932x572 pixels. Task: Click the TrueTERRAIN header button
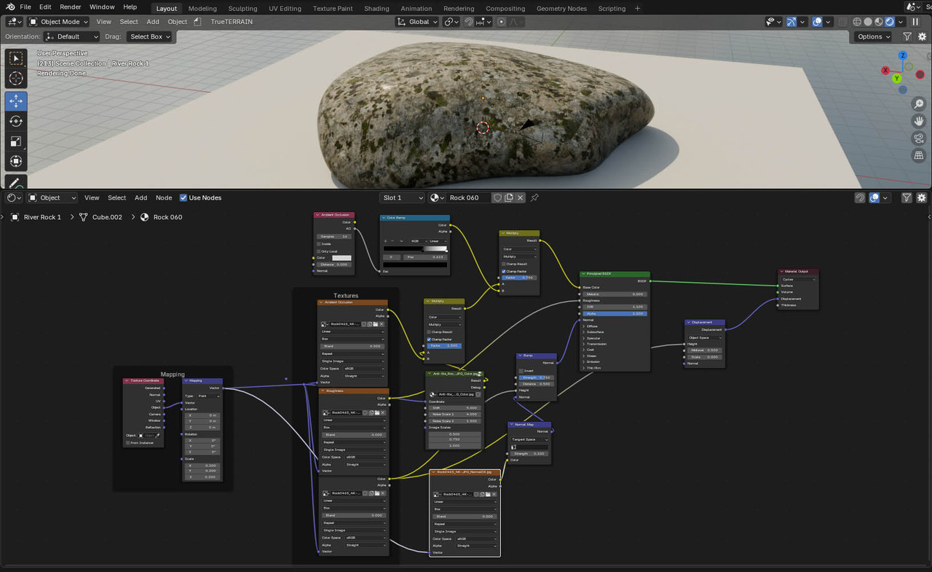(x=232, y=22)
